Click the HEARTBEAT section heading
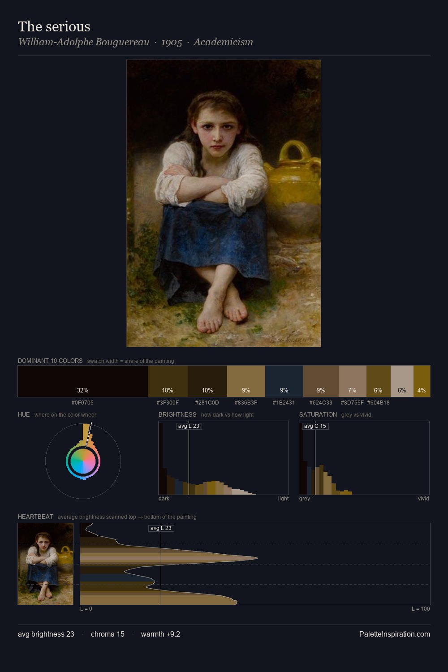The width and height of the screenshot is (448, 672). point(35,517)
